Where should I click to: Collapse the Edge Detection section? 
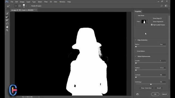click(136, 40)
